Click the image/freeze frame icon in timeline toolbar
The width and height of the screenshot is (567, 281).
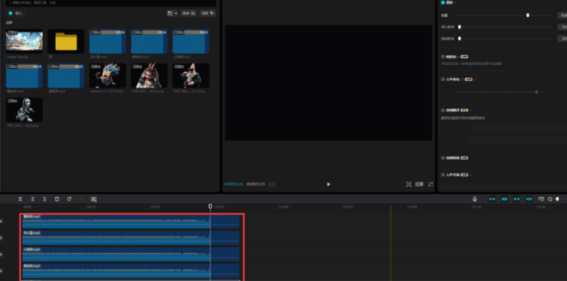94,199
